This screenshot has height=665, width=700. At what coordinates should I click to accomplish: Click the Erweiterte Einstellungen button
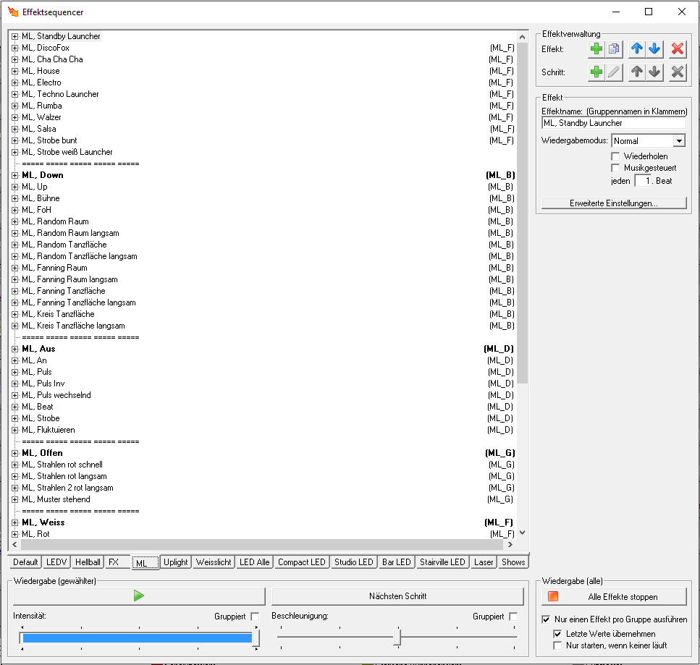point(613,203)
